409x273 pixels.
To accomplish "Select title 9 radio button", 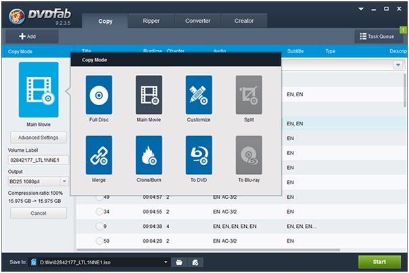I will click(x=99, y=226).
